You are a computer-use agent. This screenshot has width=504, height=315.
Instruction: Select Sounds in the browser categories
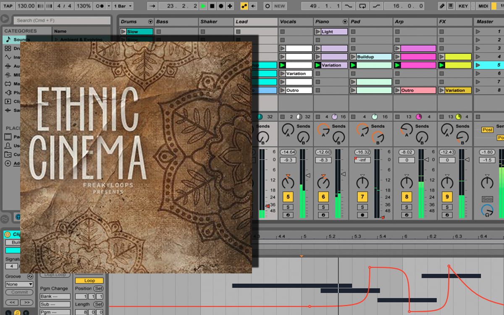(x=21, y=39)
